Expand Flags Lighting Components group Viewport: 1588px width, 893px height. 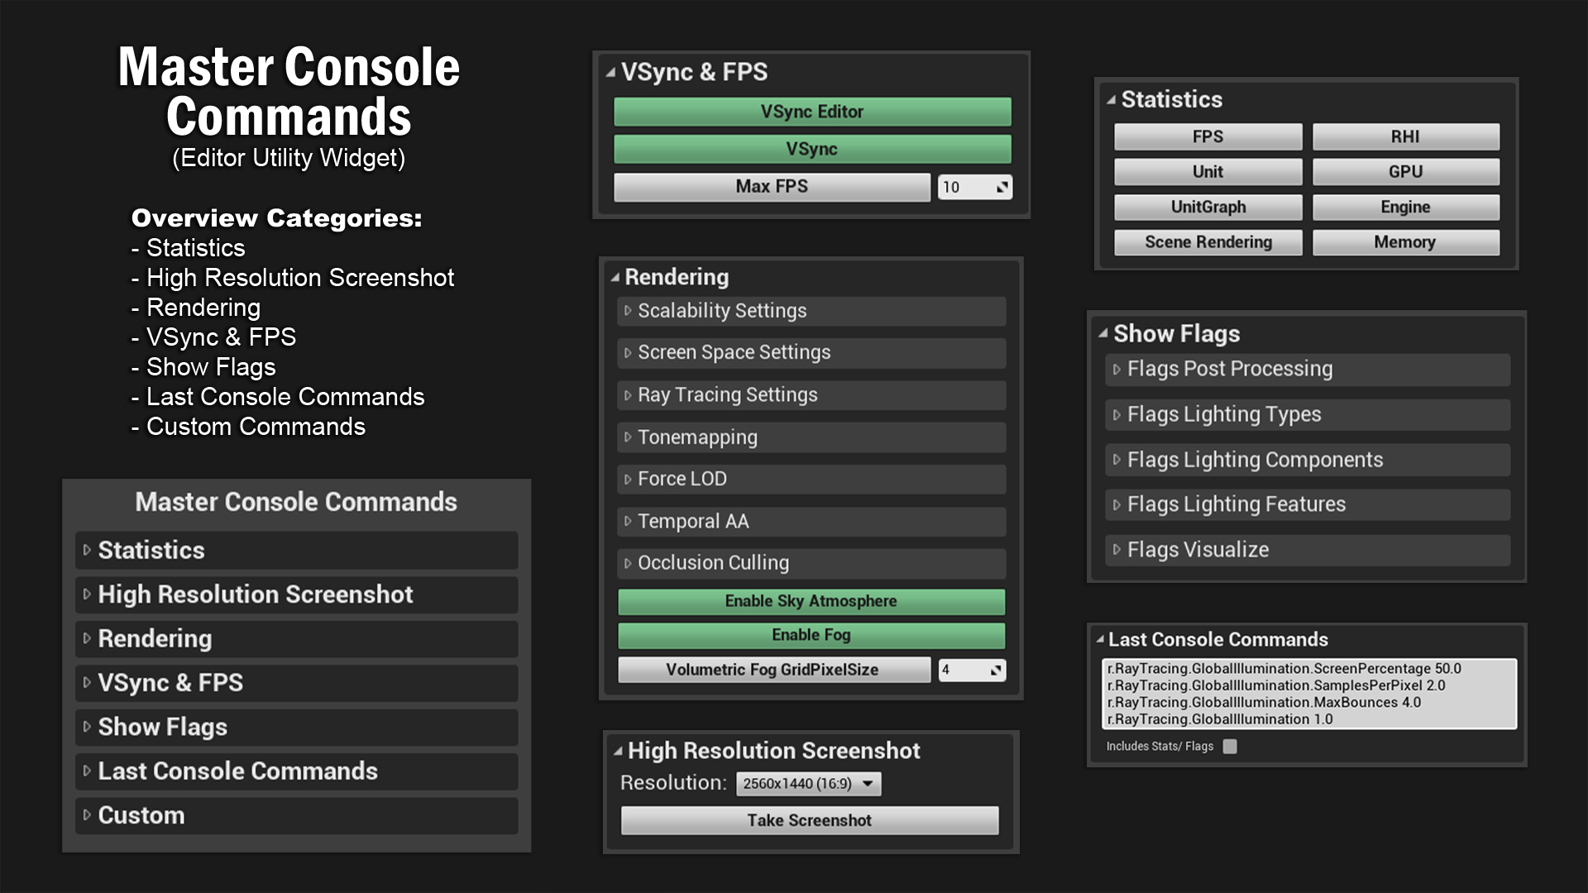pos(1254,460)
